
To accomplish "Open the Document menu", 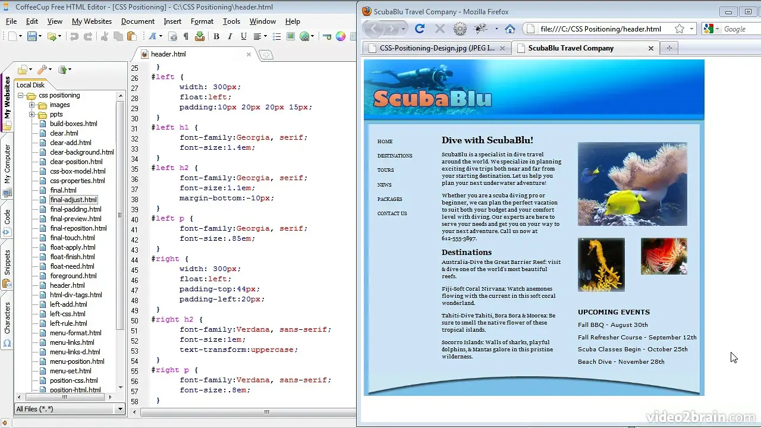I will click(137, 21).
